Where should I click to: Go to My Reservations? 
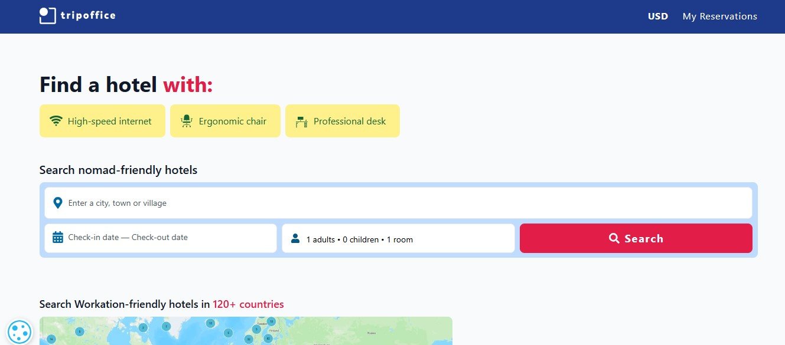click(x=719, y=17)
